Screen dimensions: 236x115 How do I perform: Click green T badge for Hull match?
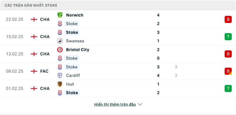[x=228, y=88]
